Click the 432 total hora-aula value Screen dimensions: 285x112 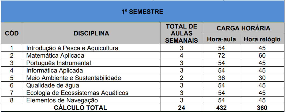click(x=221, y=107)
